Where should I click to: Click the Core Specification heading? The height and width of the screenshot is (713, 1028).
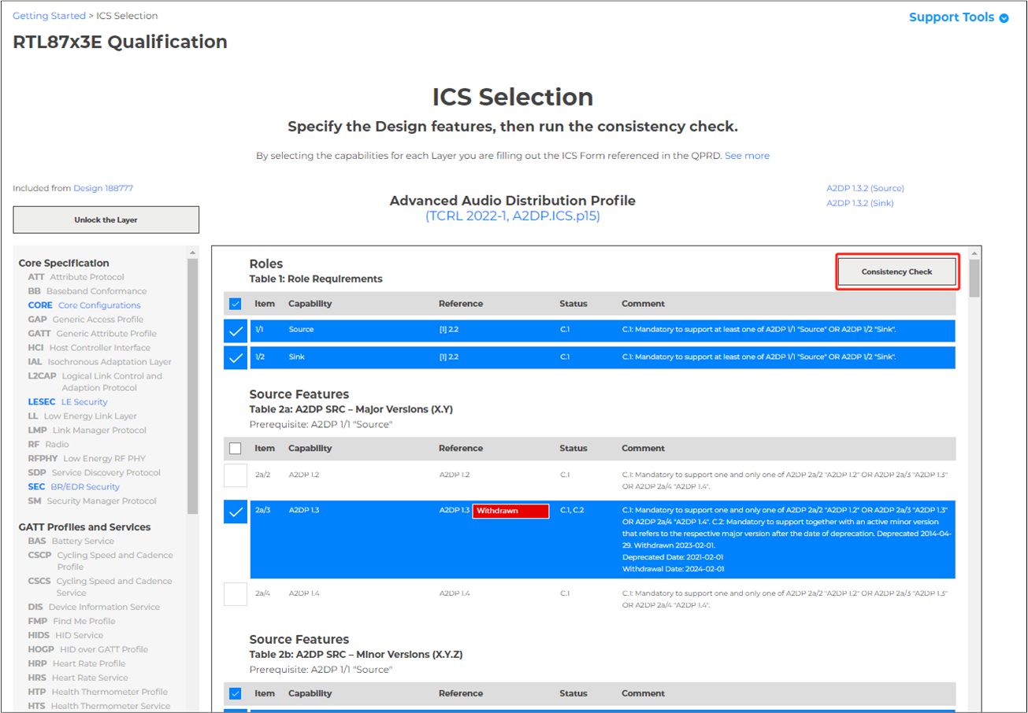[x=64, y=264]
